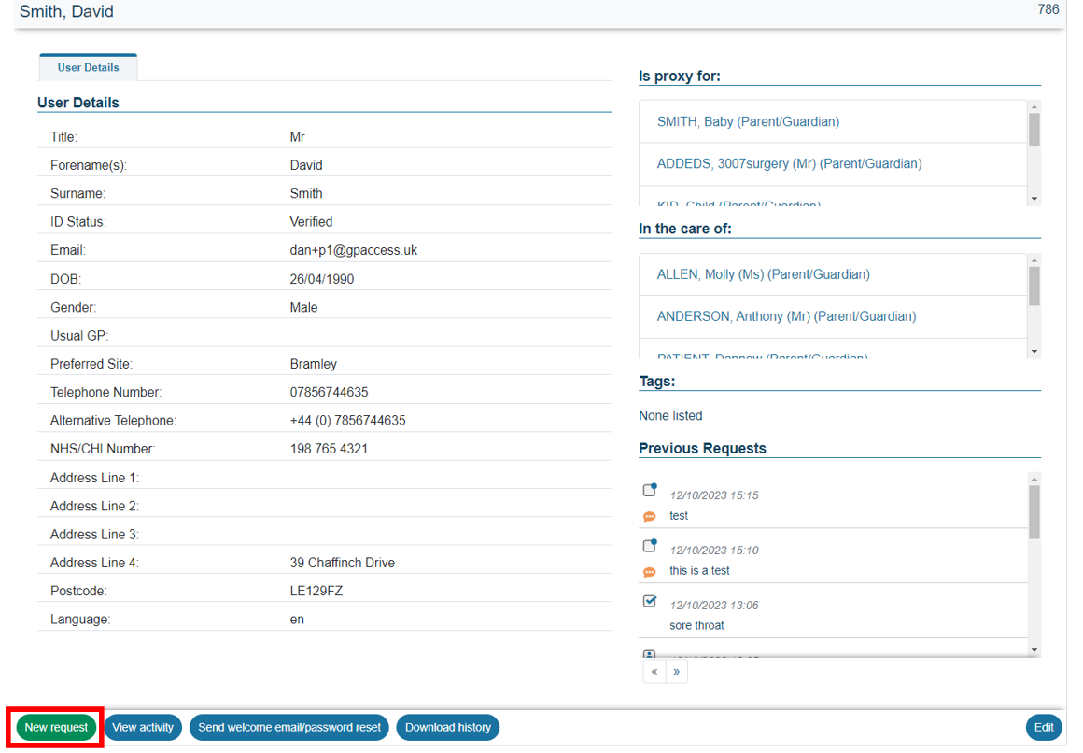The height and width of the screenshot is (753, 1083).
Task: Open the 'test' request from 15:15
Action: 678,516
